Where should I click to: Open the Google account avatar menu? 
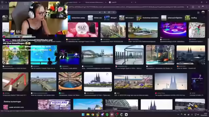(203, 12)
